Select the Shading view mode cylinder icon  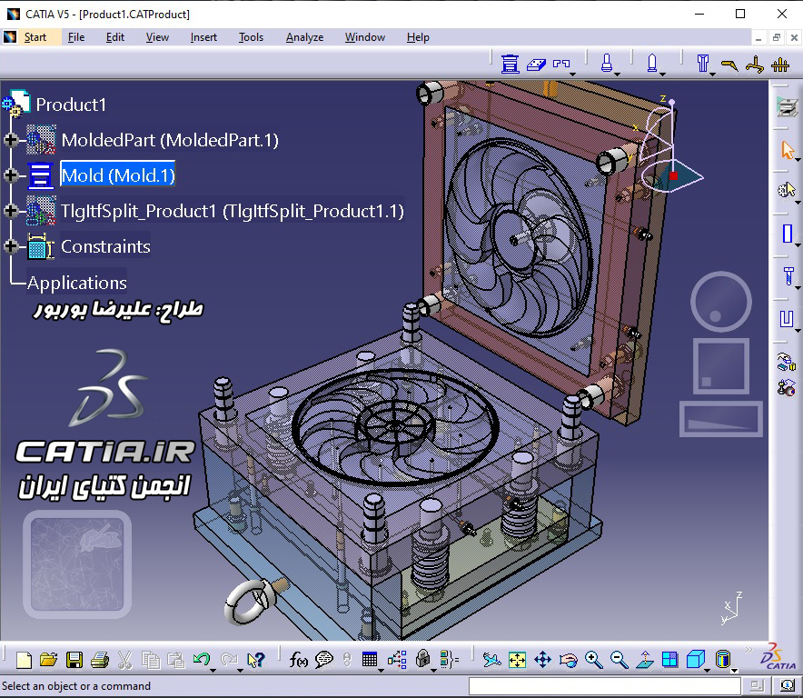722,660
